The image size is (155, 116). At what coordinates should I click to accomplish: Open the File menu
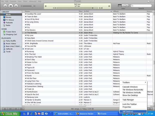[2, 1]
